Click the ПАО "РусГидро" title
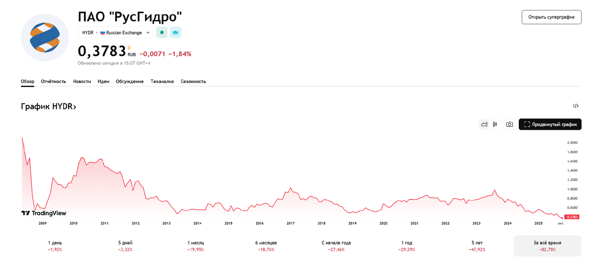Viewport: 598px width, 264px height. [x=130, y=17]
